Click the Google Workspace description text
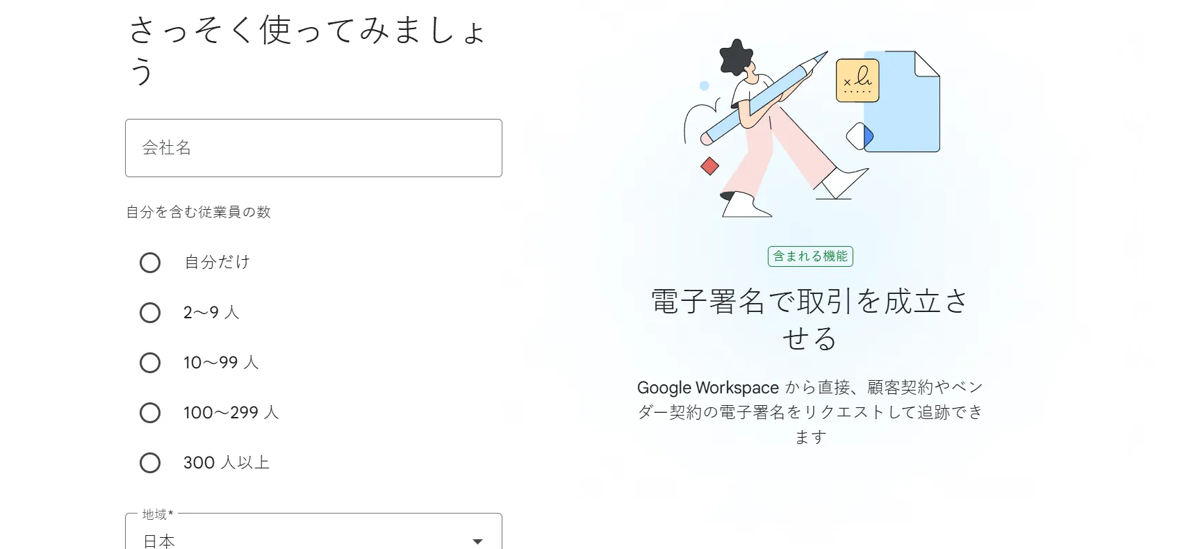The height and width of the screenshot is (549, 1191). point(810,412)
